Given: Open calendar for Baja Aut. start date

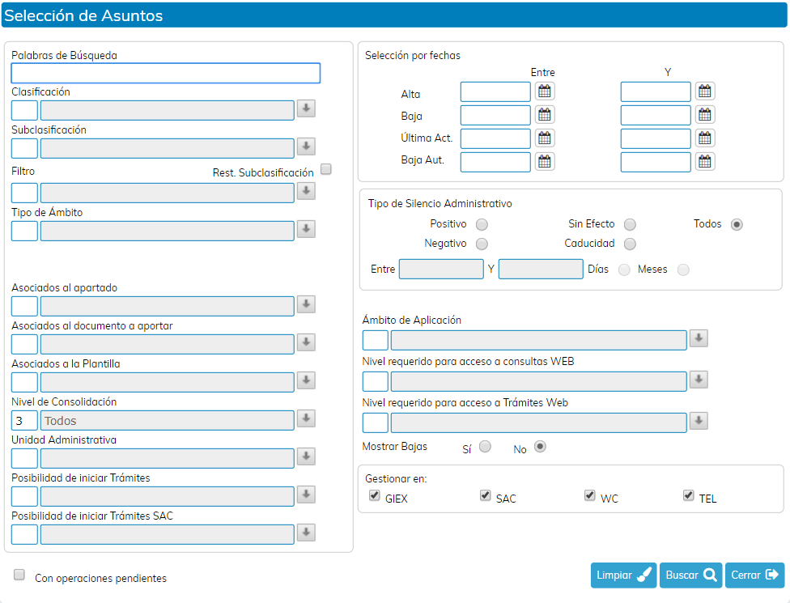Looking at the screenshot, I should point(545,162).
